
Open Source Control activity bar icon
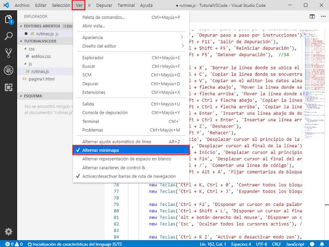9,53
